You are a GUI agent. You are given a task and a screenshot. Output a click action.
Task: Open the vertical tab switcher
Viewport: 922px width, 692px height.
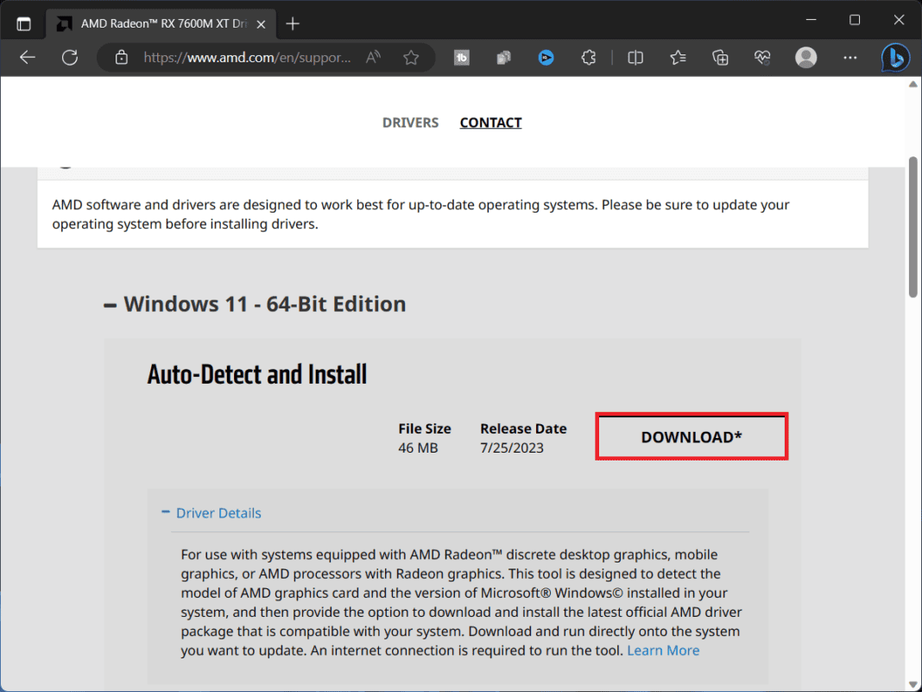23,22
